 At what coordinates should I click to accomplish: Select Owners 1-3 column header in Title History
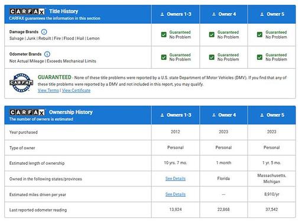pyautogui.click(x=176, y=14)
